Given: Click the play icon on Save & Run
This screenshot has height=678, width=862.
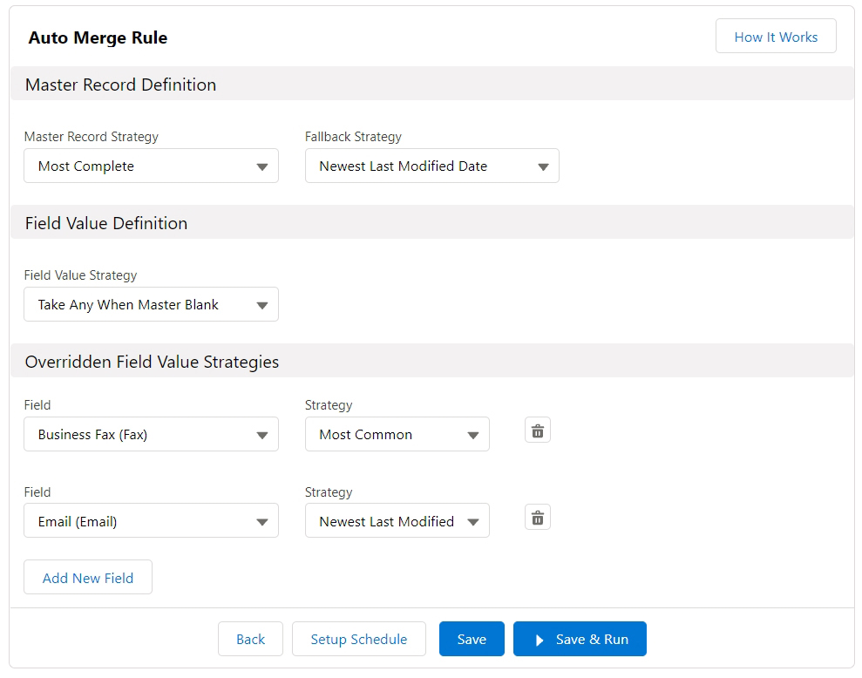Looking at the screenshot, I should 540,640.
